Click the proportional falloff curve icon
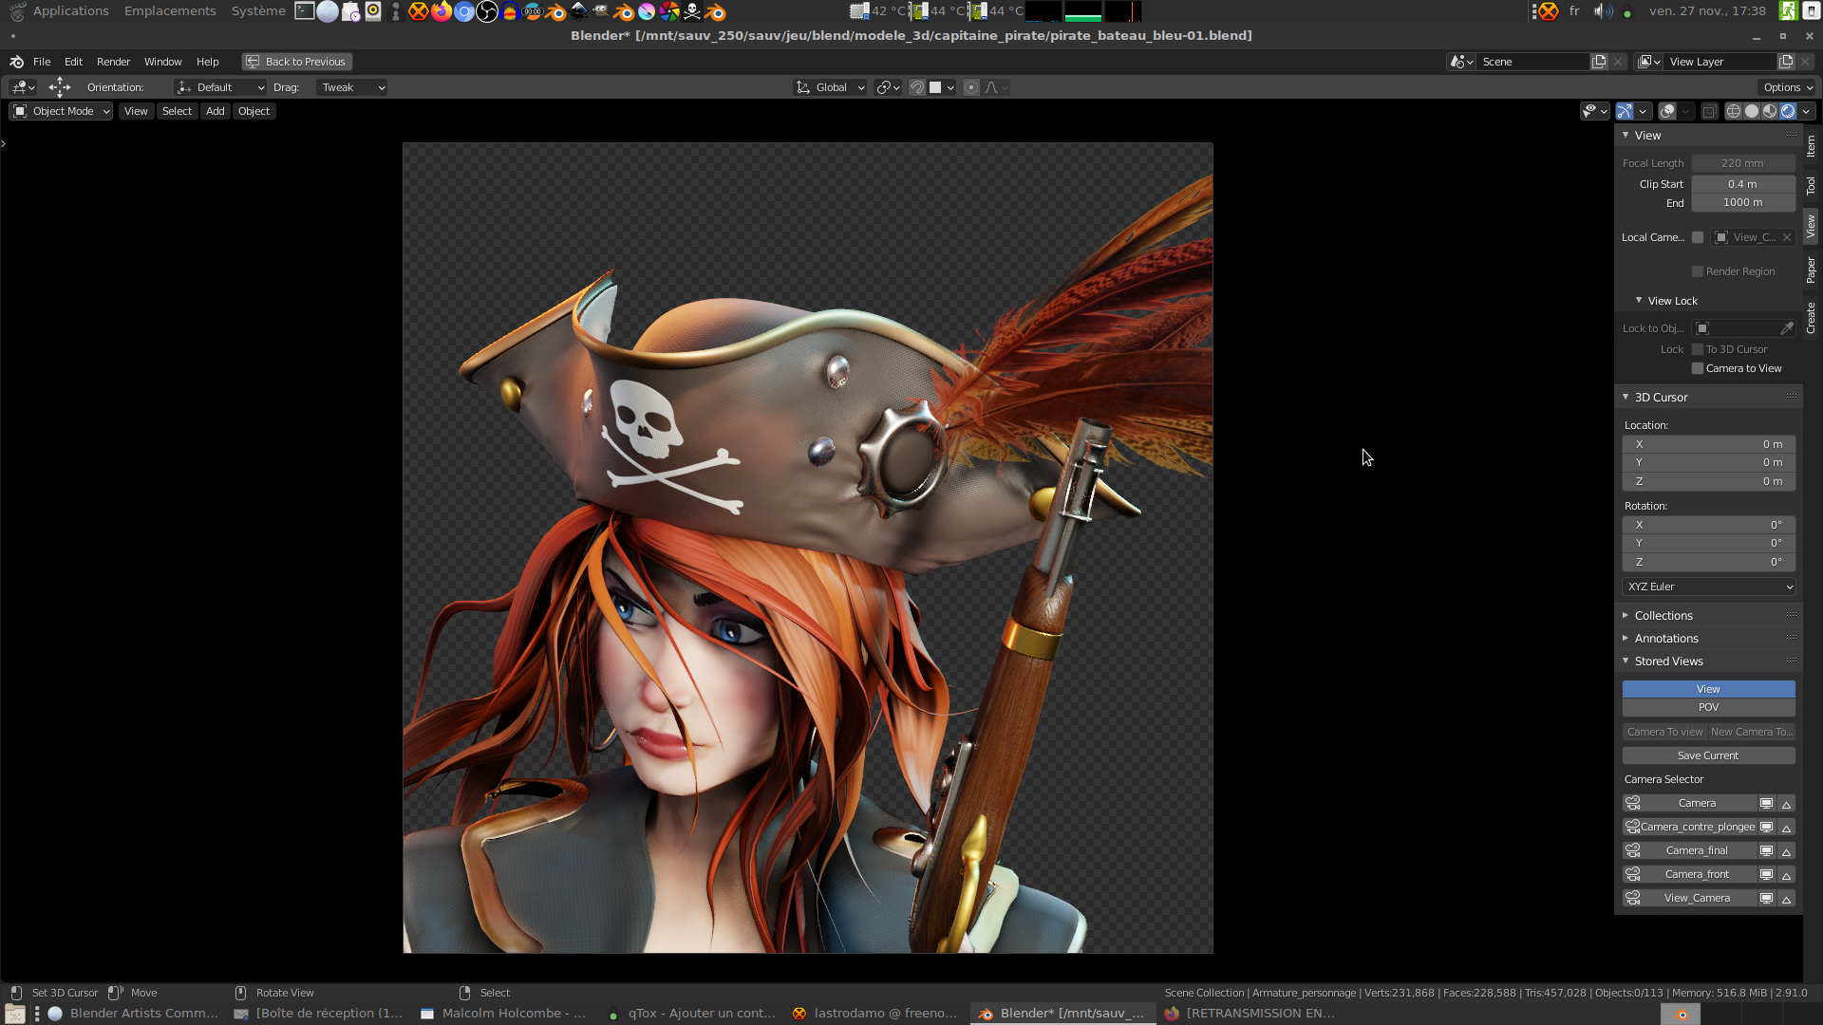The height and width of the screenshot is (1025, 1823). (995, 87)
